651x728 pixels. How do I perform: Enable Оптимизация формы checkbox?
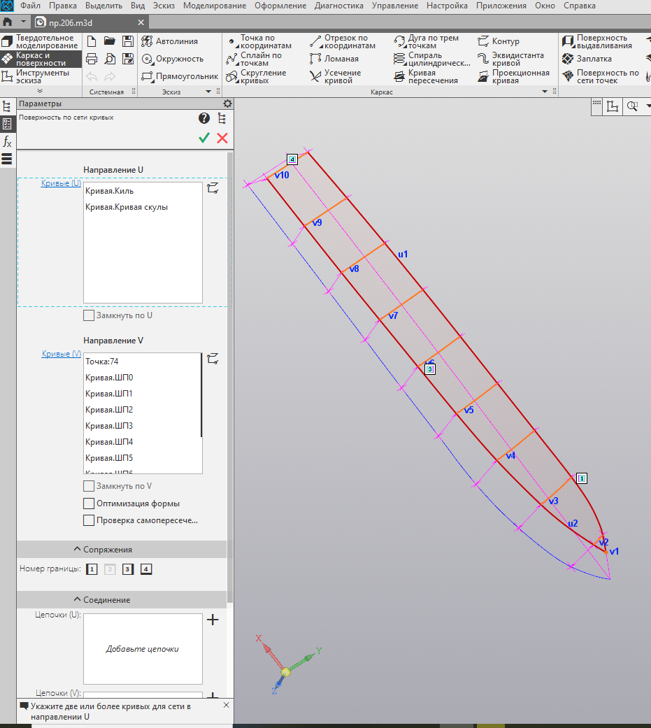point(89,504)
